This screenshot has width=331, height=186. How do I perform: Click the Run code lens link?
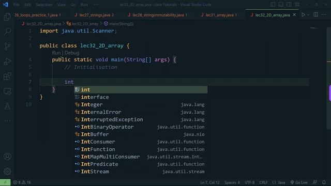click(x=56, y=53)
